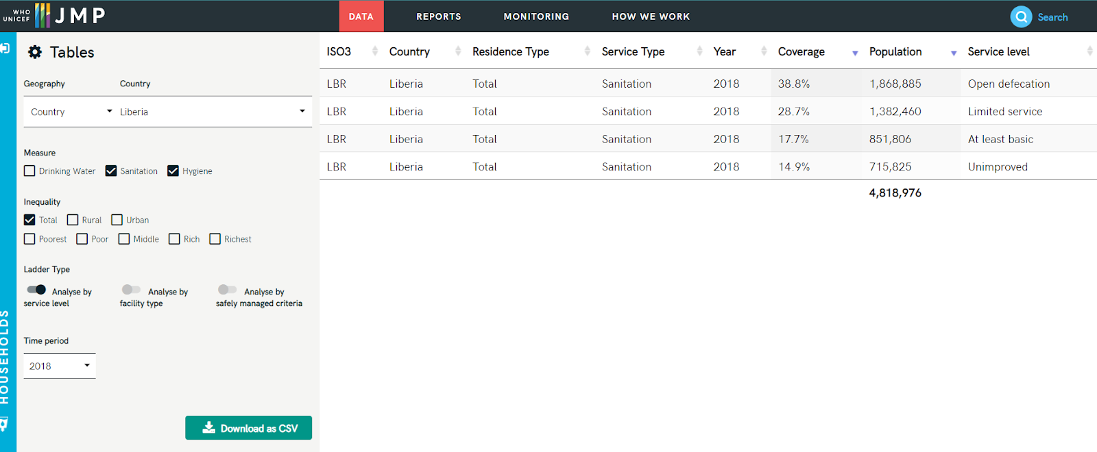This screenshot has width=1097, height=452.
Task: Sort by Year column arrows
Action: coord(764,51)
